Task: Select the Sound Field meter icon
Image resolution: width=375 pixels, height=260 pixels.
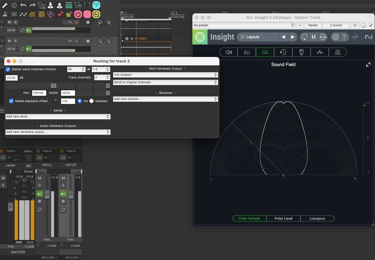Action: pyautogui.click(x=265, y=52)
